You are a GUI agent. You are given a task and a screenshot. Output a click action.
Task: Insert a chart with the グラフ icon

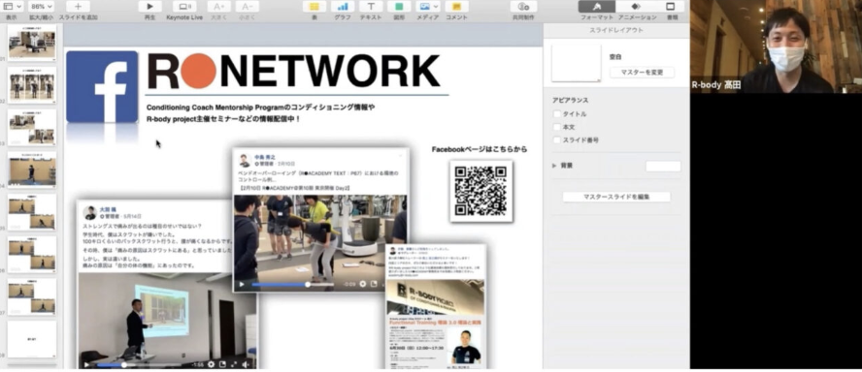343,7
